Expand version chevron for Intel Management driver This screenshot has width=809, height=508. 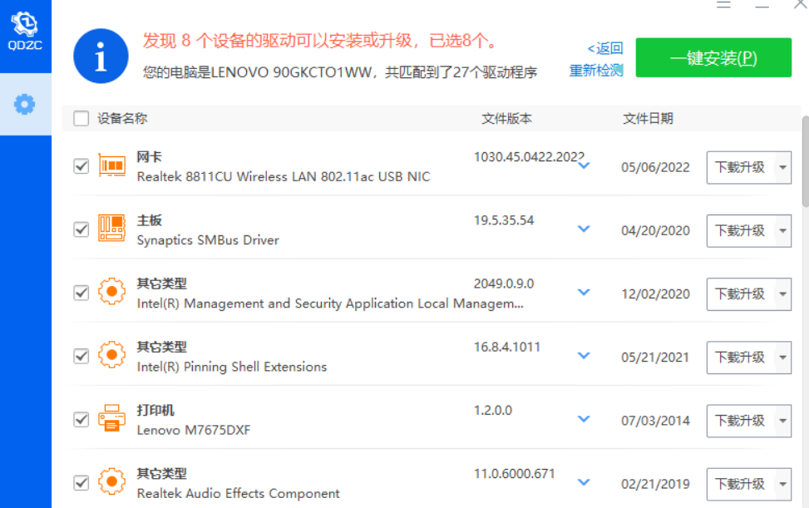[x=584, y=293]
